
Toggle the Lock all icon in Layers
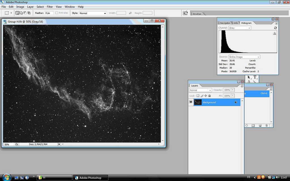(210, 96)
